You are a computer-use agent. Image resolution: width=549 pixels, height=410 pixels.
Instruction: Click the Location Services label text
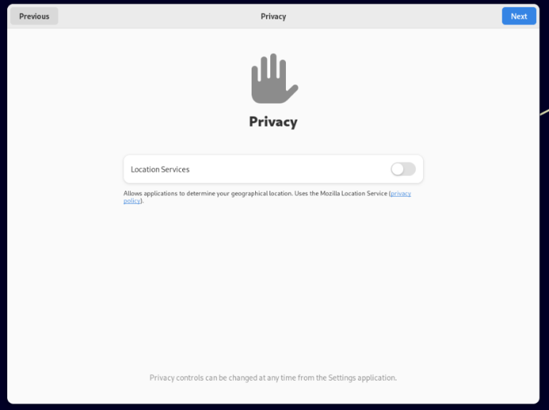pos(160,170)
